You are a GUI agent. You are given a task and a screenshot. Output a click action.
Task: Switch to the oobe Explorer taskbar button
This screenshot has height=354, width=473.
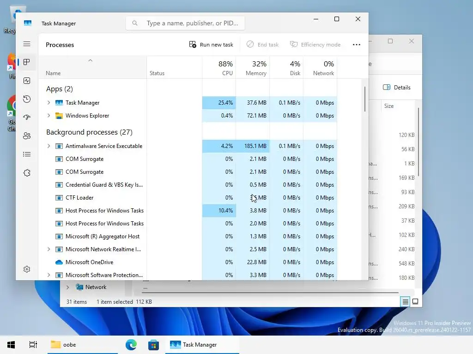82,345
